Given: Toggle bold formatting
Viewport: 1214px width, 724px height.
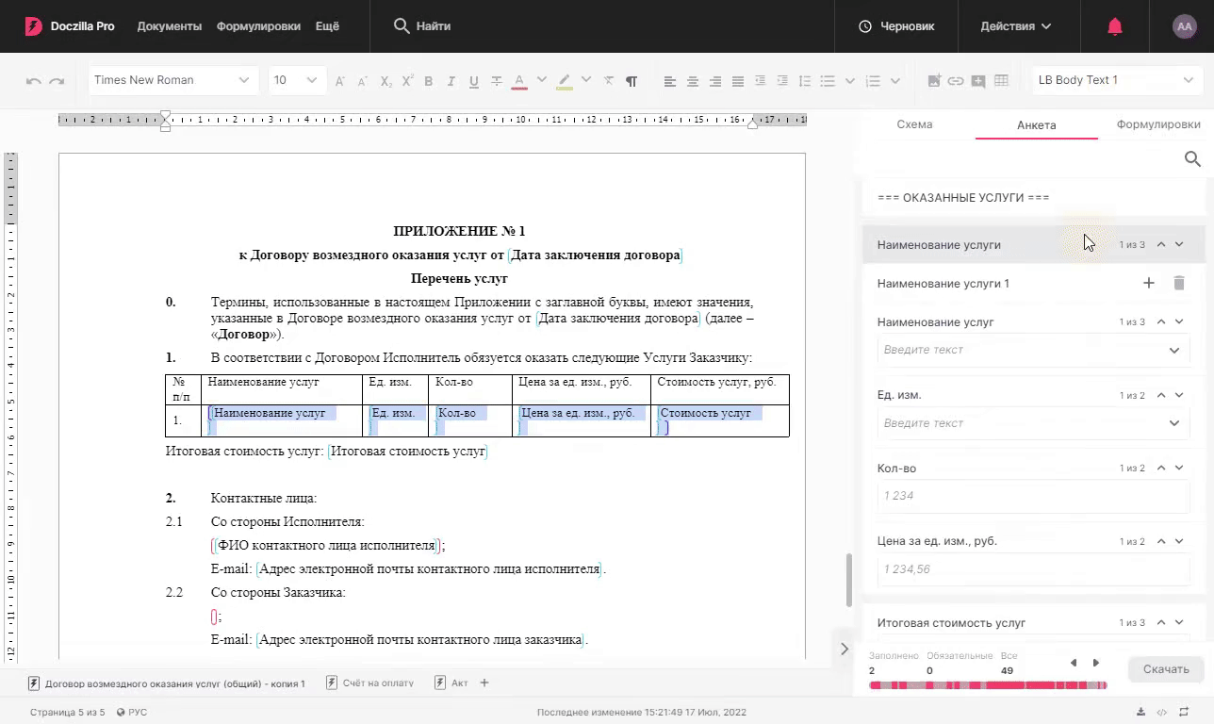Looking at the screenshot, I should (x=429, y=81).
